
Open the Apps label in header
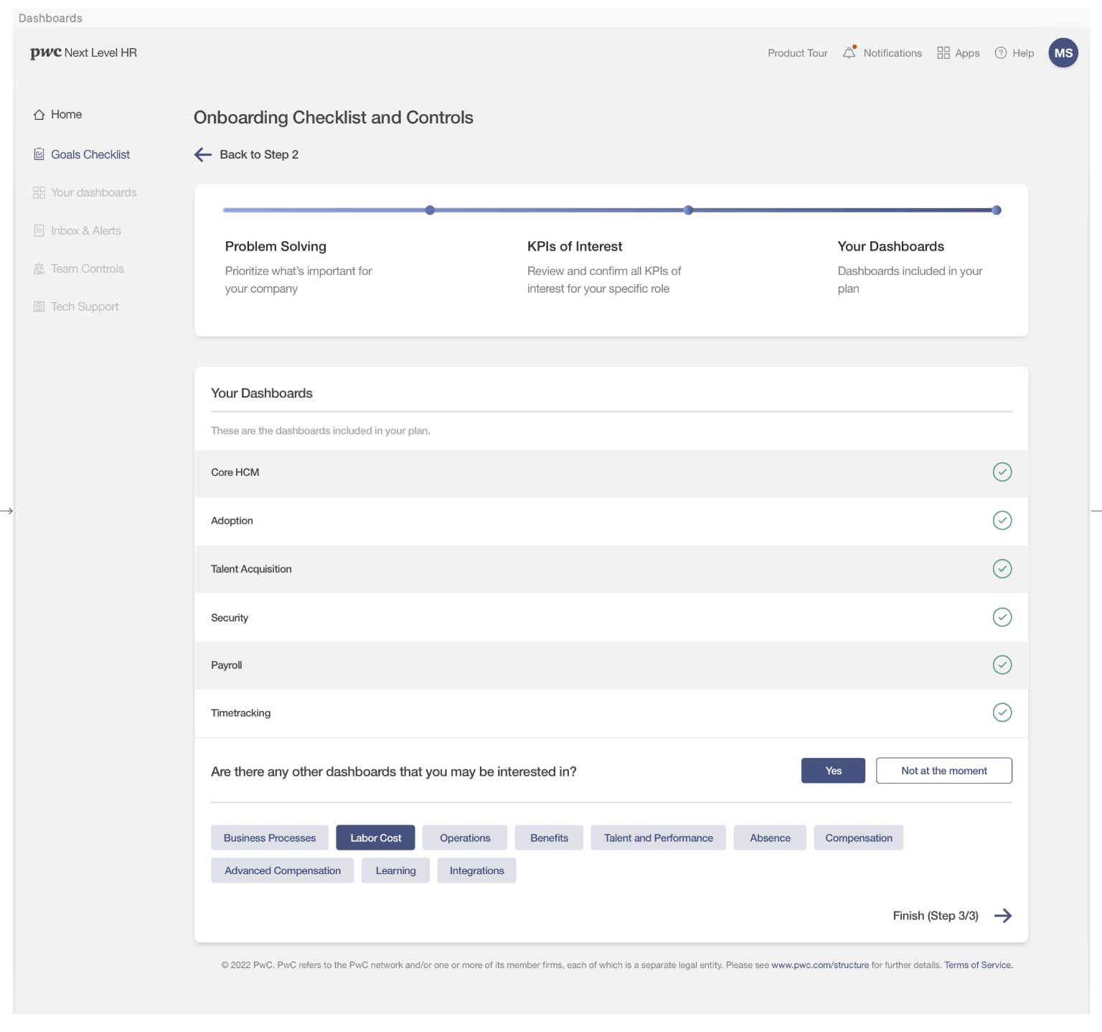967,53
